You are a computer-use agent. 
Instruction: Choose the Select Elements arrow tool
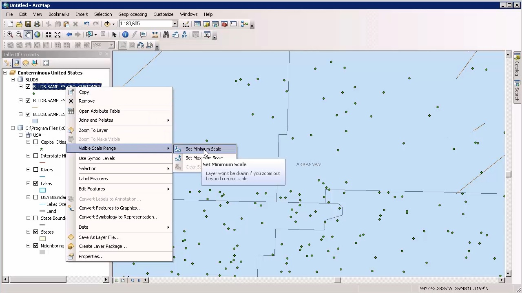114,35
